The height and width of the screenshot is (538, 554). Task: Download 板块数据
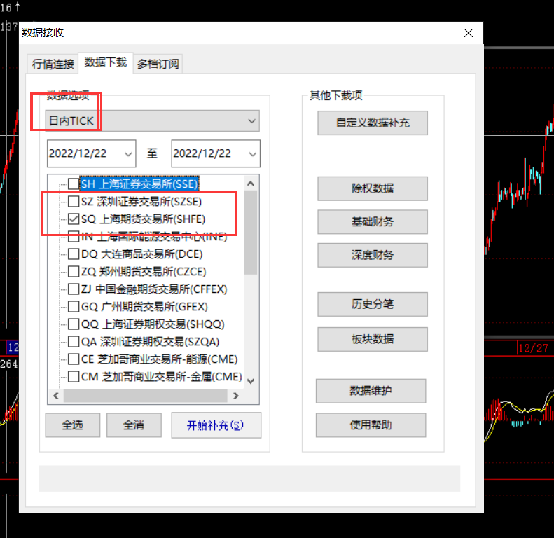(373, 339)
